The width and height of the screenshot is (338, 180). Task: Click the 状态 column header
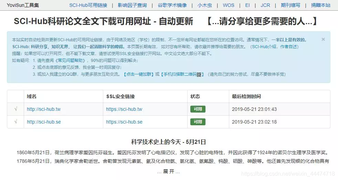(195, 96)
